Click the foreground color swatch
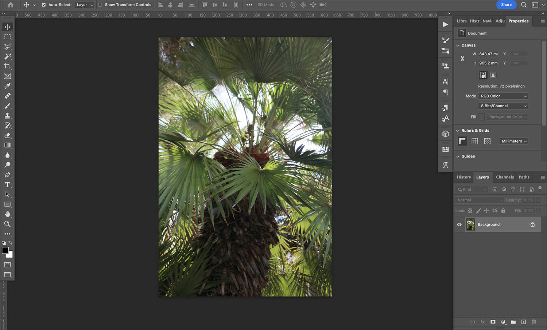 coord(5,251)
